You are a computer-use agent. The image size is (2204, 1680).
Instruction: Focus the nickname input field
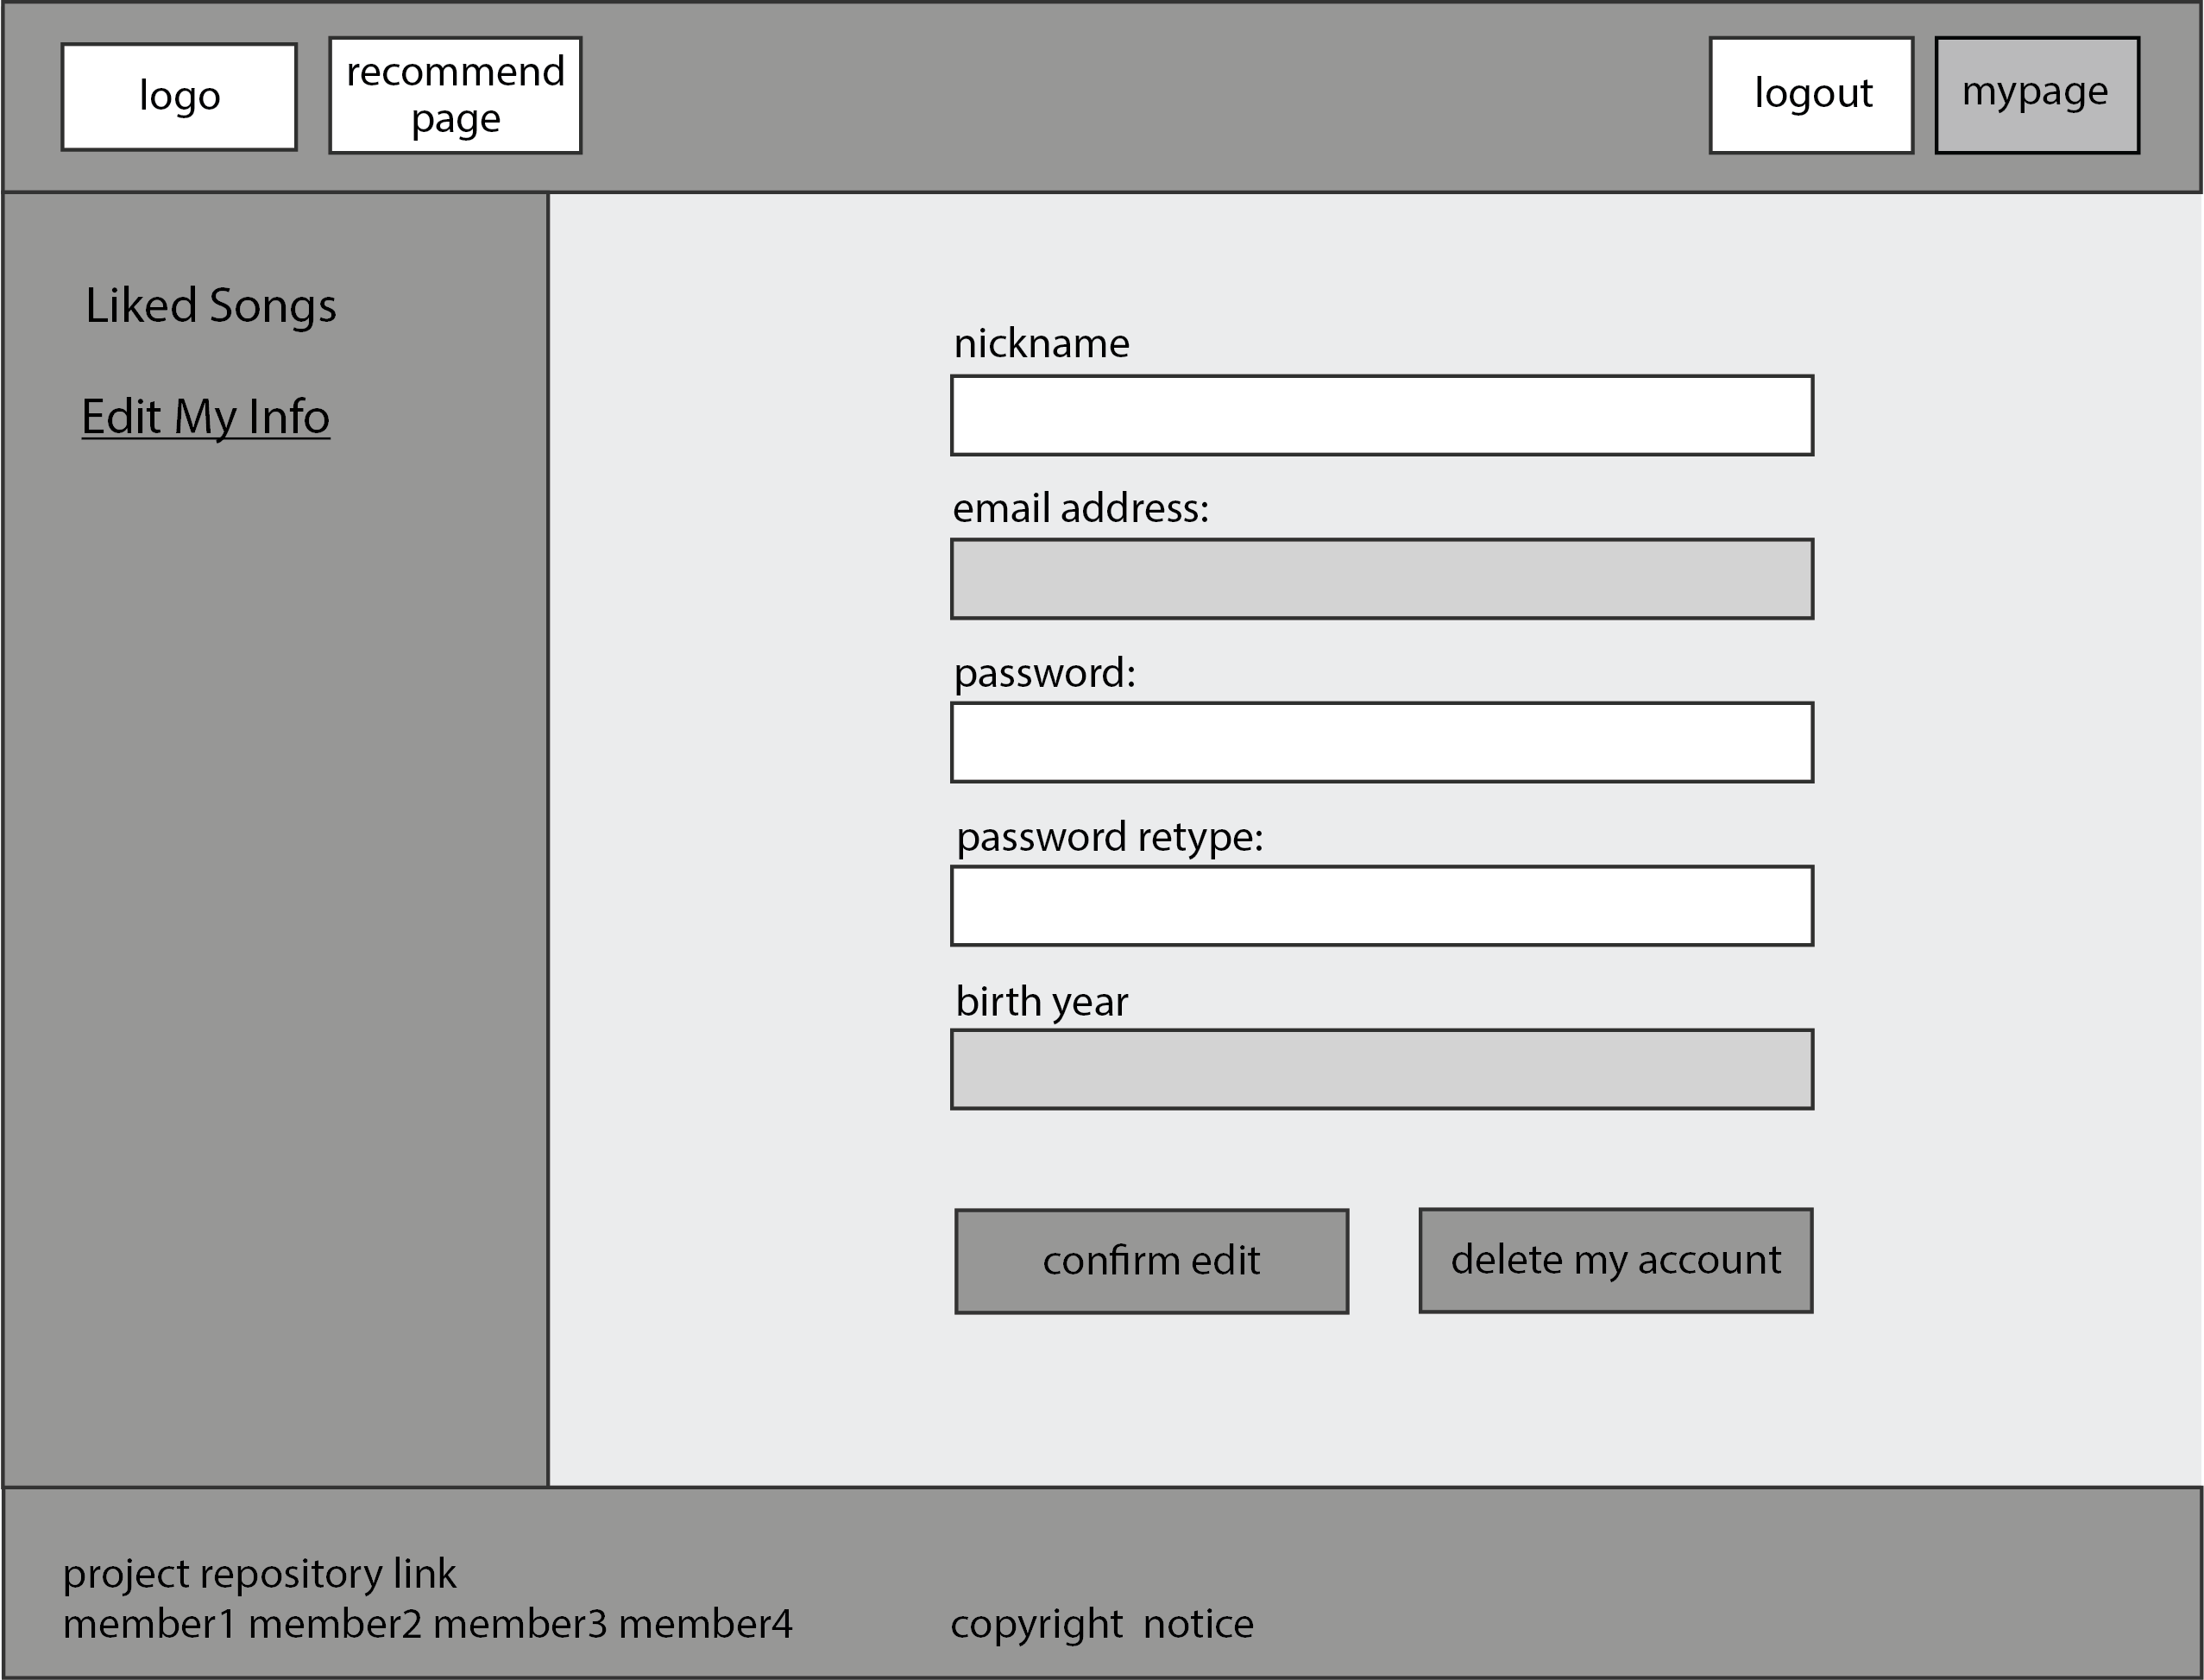coord(1381,416)
